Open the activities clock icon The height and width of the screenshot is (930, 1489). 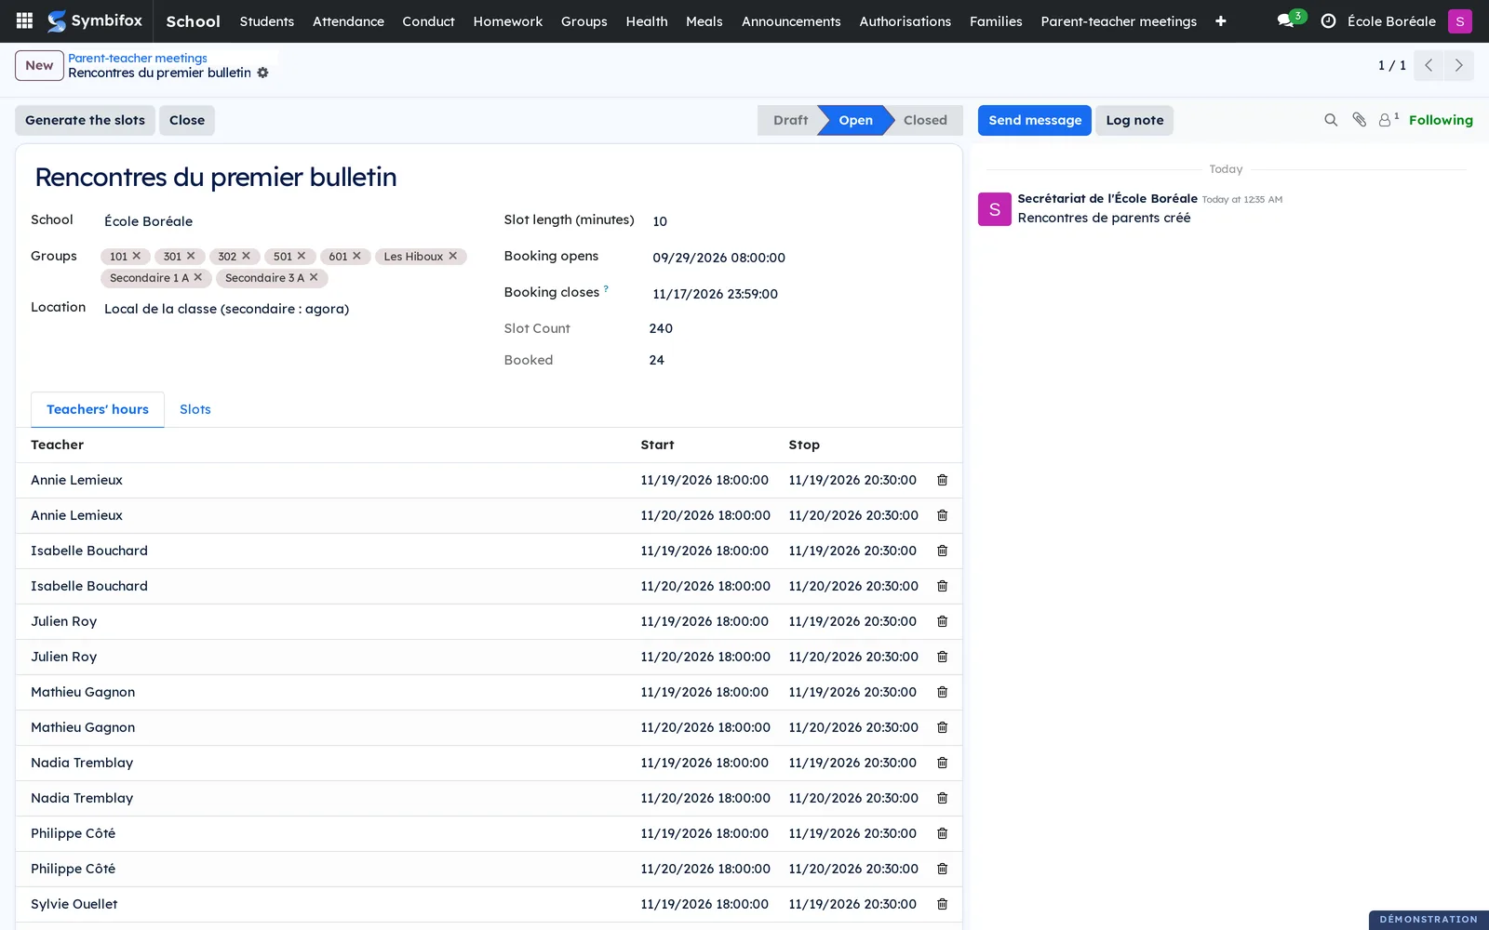(1328, 20)
